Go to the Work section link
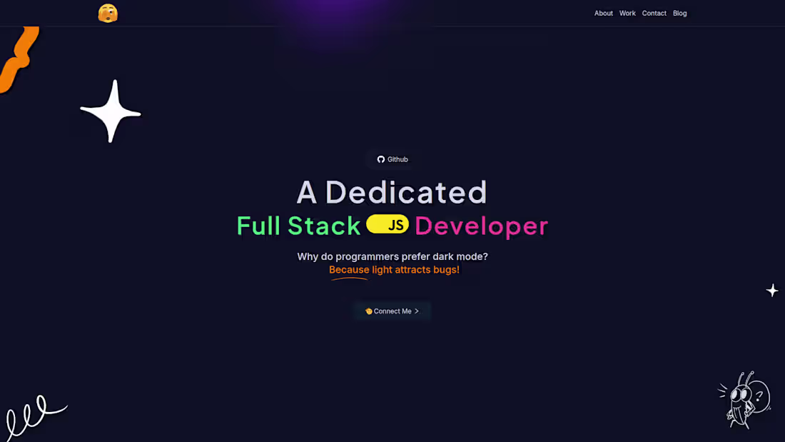This screenshot has height=442, width=785. click(627, 14)
